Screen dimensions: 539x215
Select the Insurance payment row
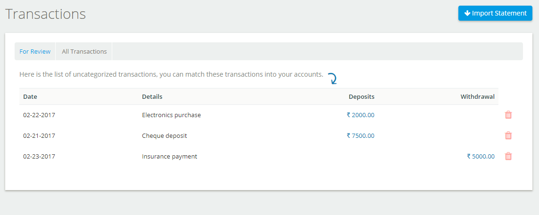point(259,156)
